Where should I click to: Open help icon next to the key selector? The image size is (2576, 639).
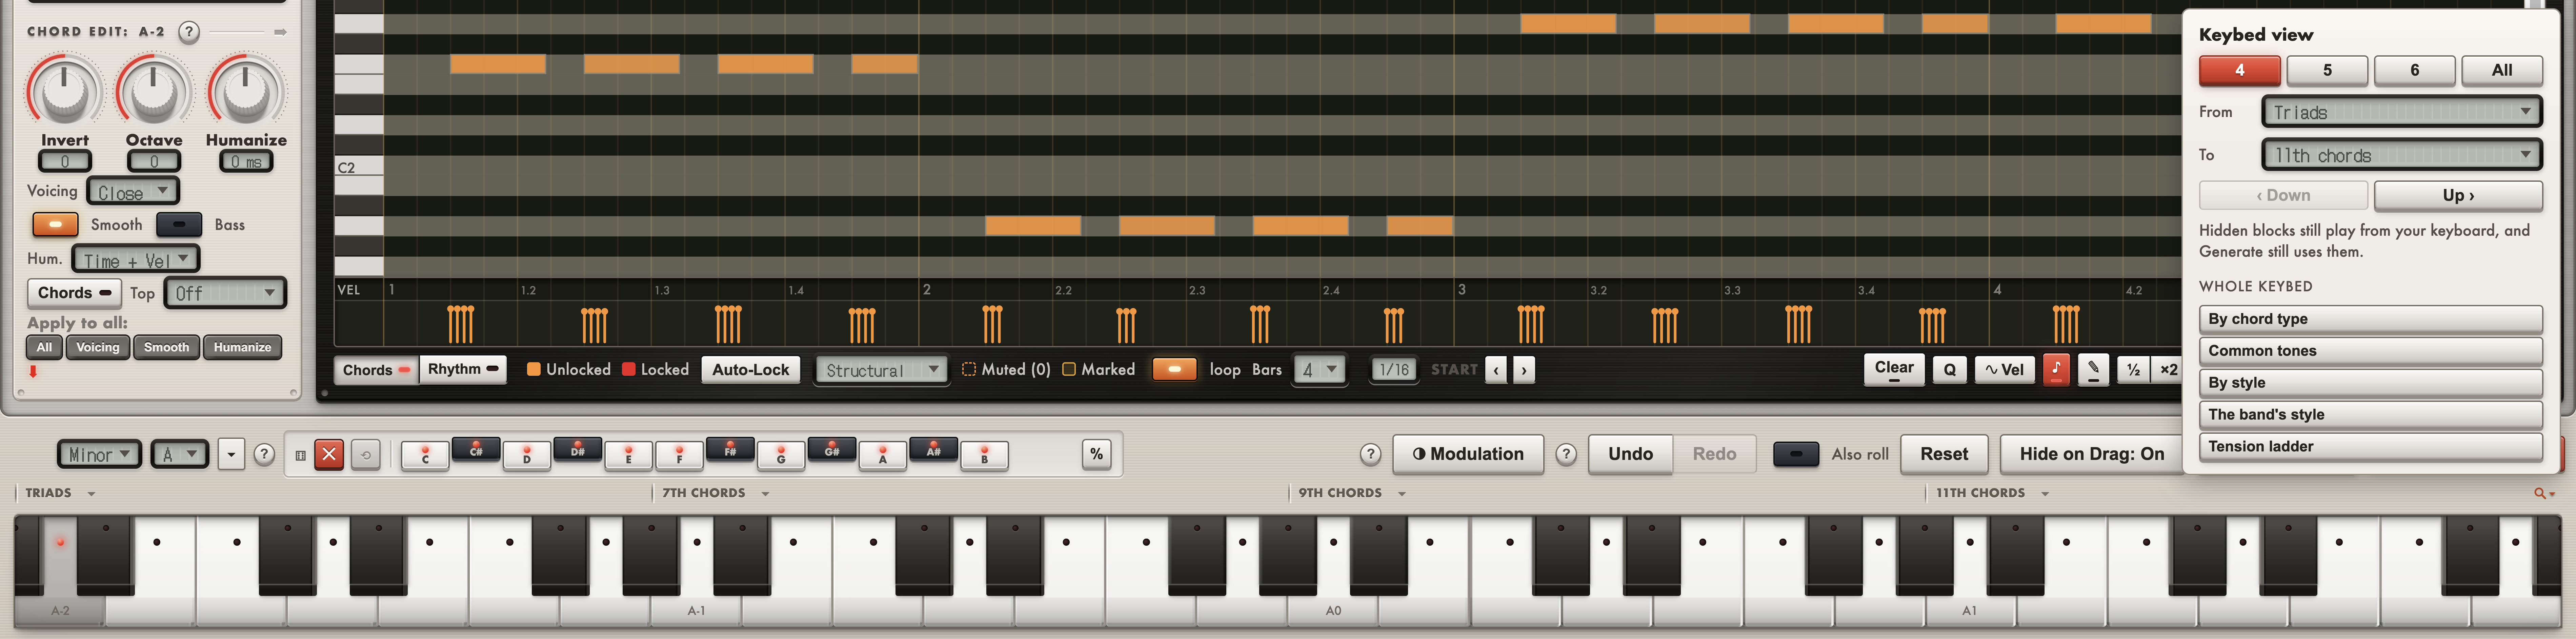pyautogui.click(x=264, y=454)
